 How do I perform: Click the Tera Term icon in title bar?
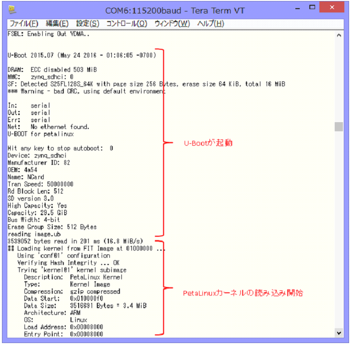tap(12, 10)
